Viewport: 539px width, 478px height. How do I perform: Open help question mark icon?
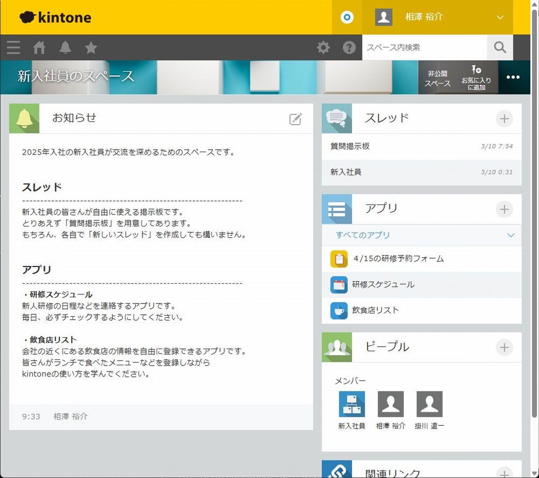point(349,47)
